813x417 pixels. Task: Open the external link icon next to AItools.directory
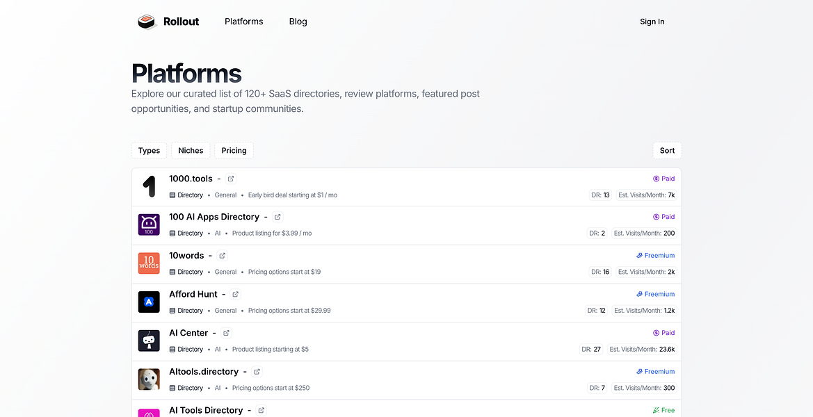point(257,372)
